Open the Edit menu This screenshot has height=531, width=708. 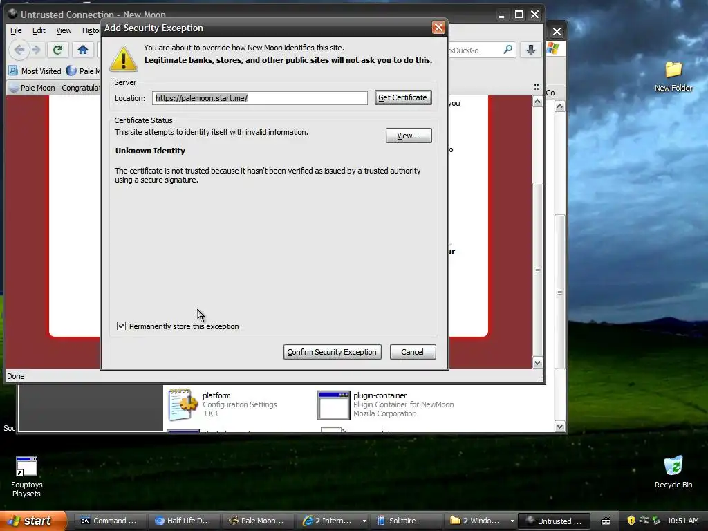click(39, 30)
